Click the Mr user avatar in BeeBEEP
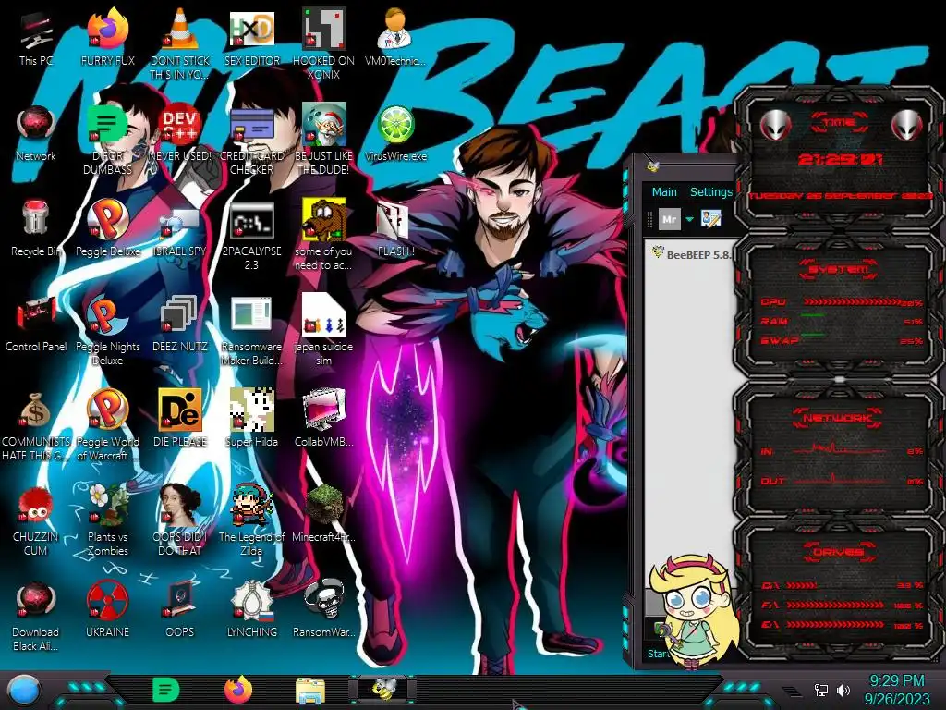The width and height of the screenshot is (946, 710). [669, 219]
